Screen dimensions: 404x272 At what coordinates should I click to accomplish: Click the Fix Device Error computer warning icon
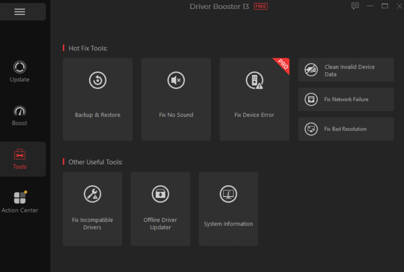click(x=254, y=80)
